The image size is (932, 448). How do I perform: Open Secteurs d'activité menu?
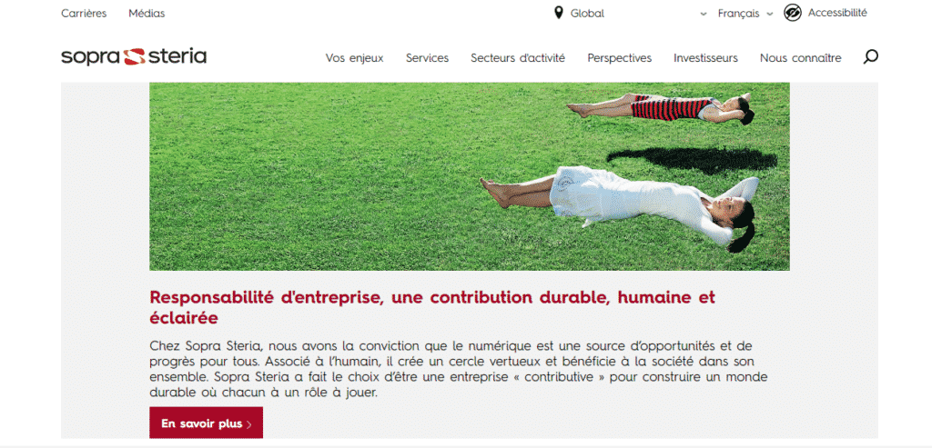click(x=518, y=58)
